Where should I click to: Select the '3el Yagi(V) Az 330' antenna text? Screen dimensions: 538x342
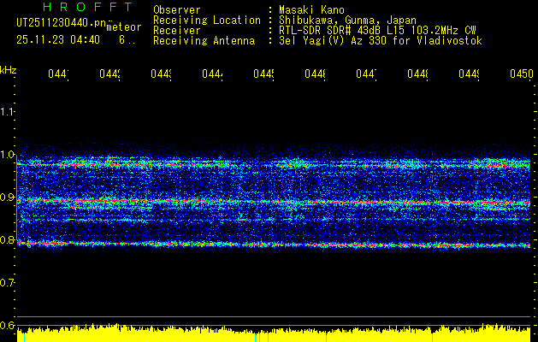(381, 41)
